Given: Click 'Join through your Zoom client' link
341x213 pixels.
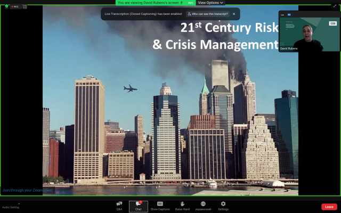Looking at the screenshot, I should tap(27, 190).
